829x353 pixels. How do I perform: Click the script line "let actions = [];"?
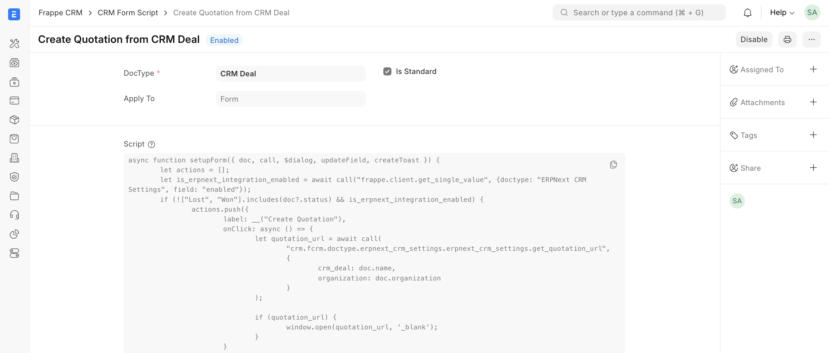194,170
